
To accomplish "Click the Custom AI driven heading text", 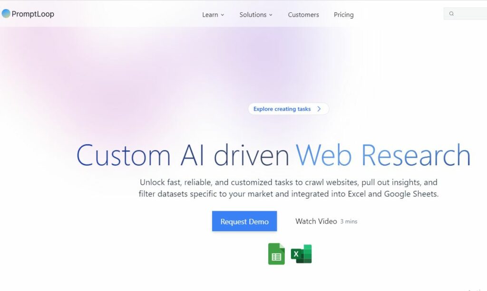I will 183,155.
